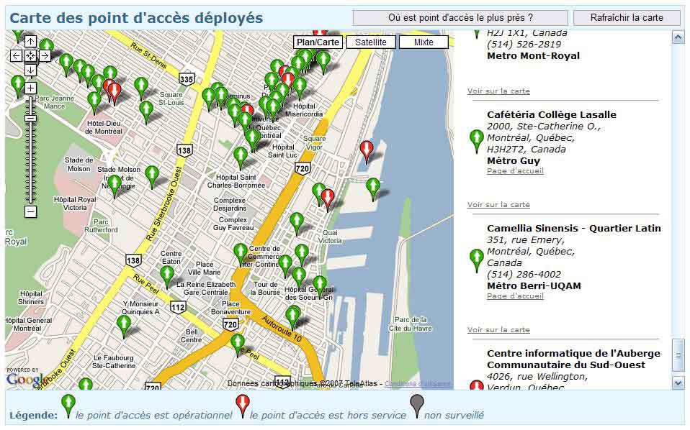Image resolution: width=690 pixels, height=430 pixels.
Task: Pan the map up with the arrow control
Action: click(x=30, y=42)
